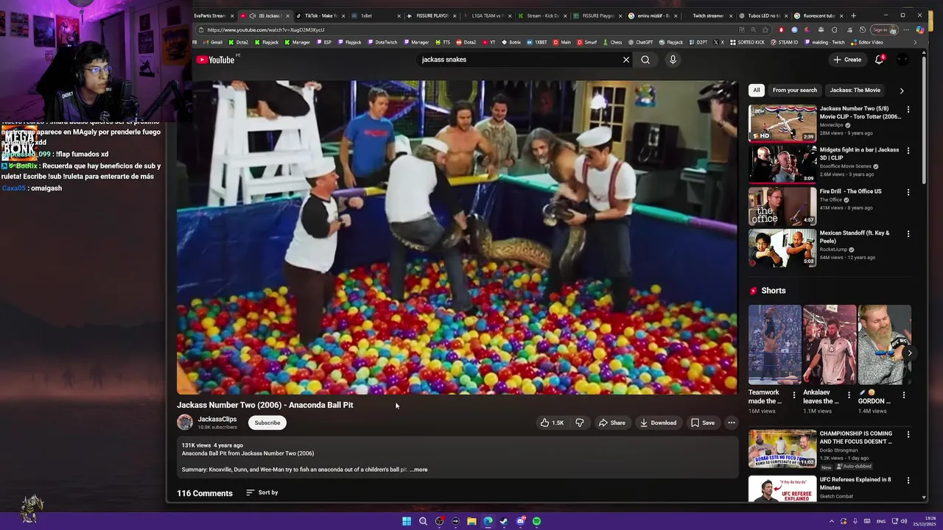Switch to the Twitch streamer browser tab
This screenshot has height=530, width=943.
(x=707, y=15)
